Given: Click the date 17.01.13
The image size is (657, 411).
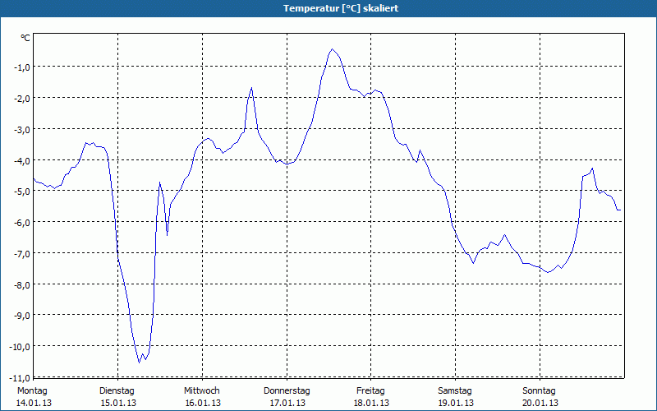Looking at the screenshot, I should click(287, 403).
